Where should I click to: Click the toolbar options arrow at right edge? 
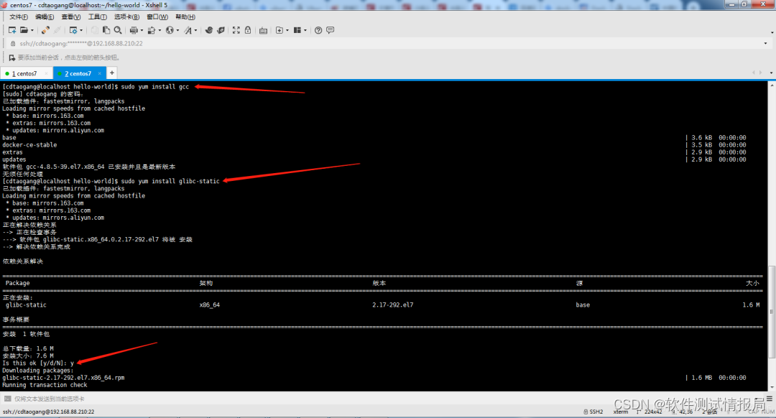772,32
